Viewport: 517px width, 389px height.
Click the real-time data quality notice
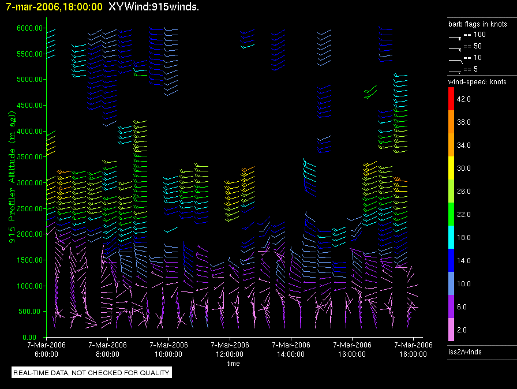pos(91,373)
